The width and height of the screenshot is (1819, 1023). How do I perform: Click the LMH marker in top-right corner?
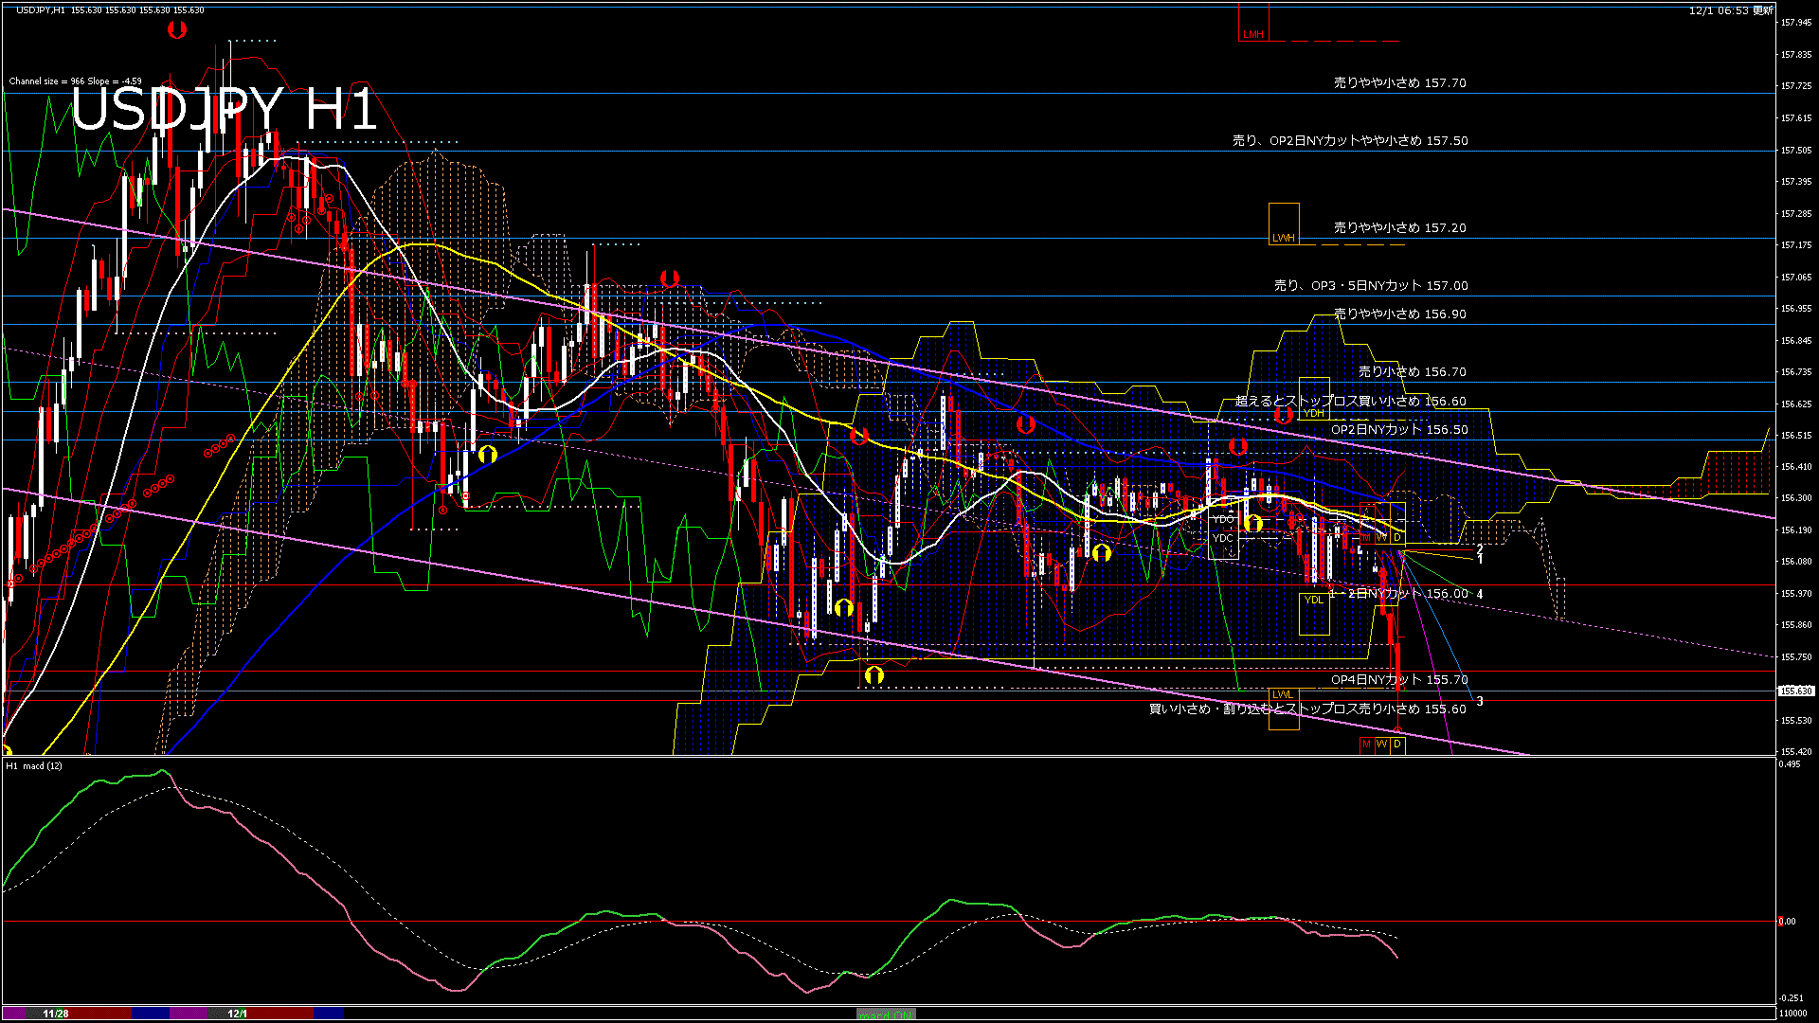(1252, 35)
